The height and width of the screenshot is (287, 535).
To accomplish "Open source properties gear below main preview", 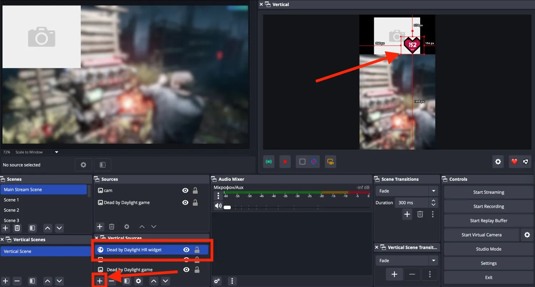I will 83,165.
